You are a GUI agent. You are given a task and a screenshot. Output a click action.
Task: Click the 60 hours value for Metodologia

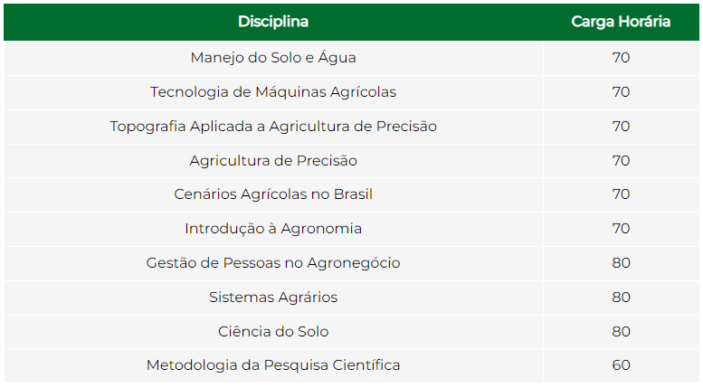pos(621,366)
